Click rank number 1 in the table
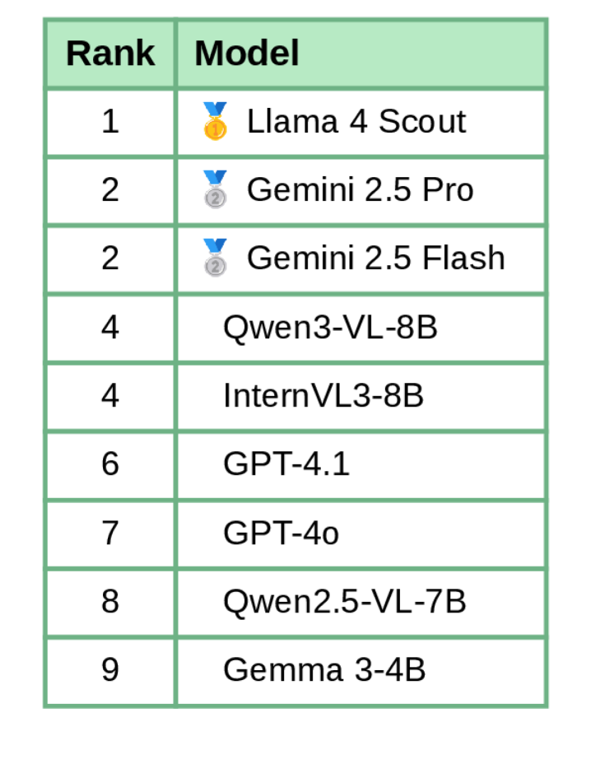Viewport: 591px width, 783px height. click(110, 122)
